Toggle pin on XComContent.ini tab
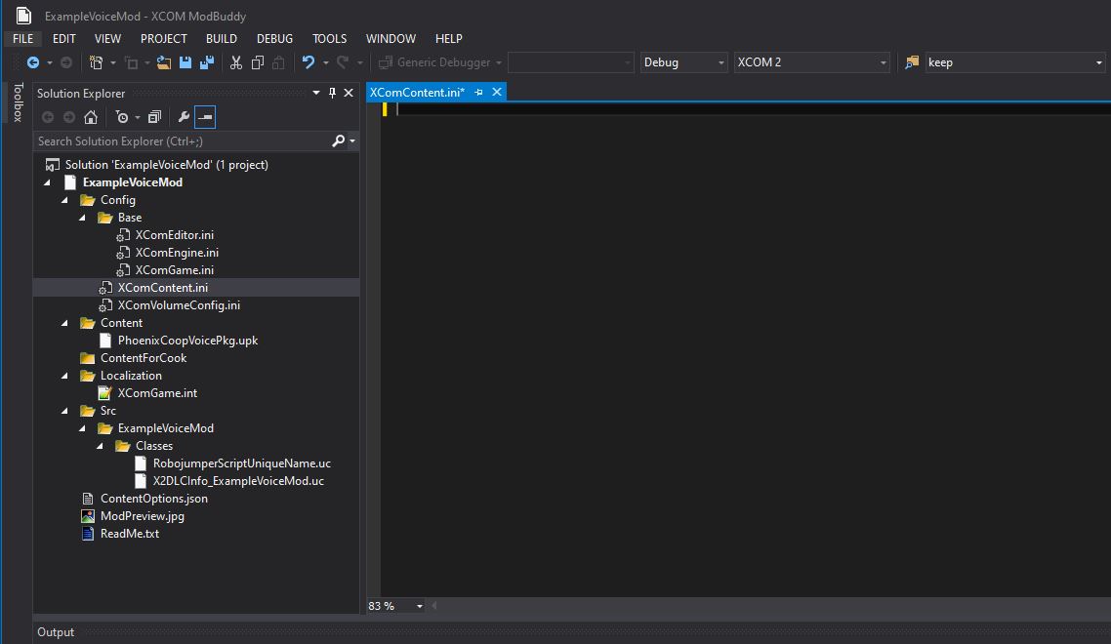Viewport: 1111px width, 644px height. point(479,92)
